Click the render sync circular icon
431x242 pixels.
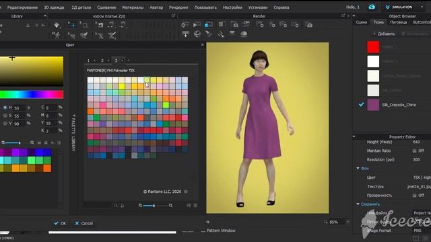[x=185, y=25]
